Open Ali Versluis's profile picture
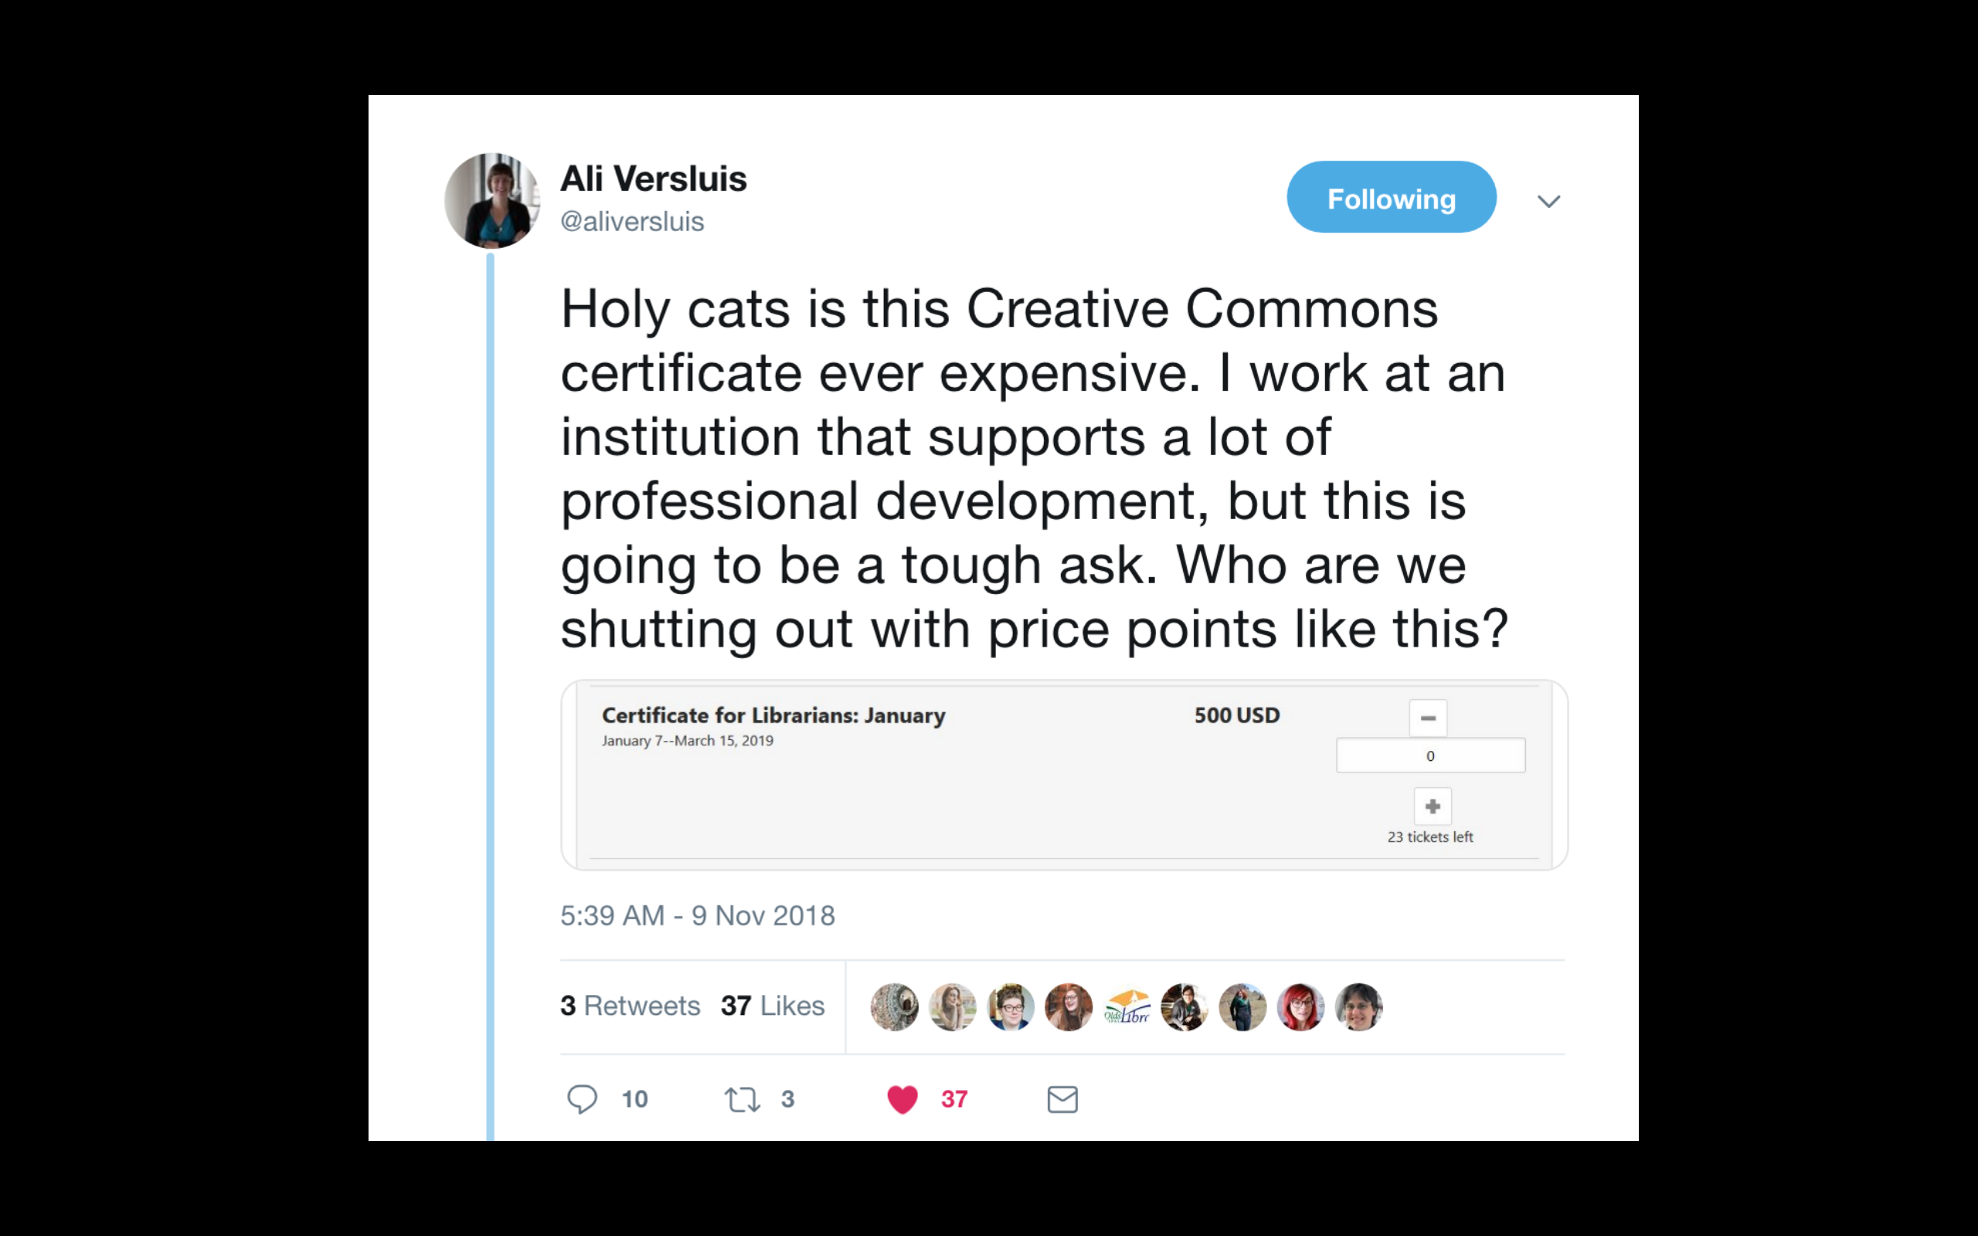 (491, 200)
